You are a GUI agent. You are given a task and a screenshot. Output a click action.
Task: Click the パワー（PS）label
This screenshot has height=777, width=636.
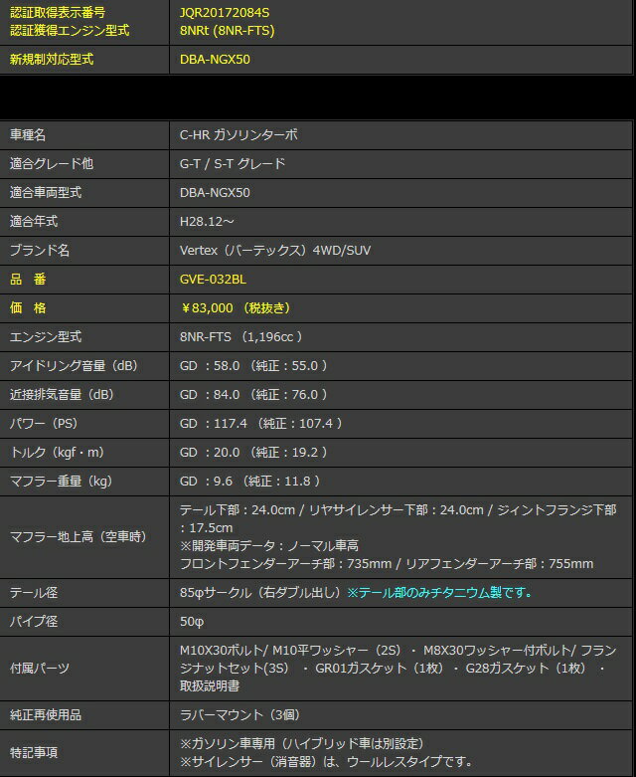click(x=44, y=423)
